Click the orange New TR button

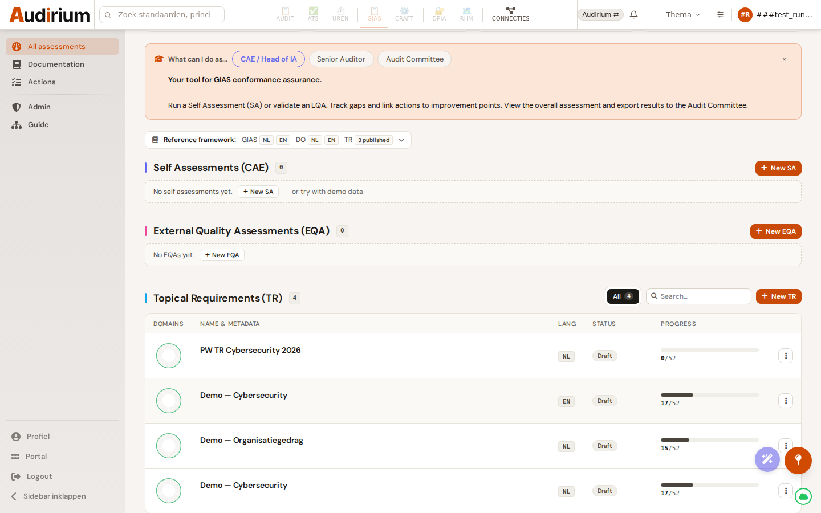[x=779, y=296]
